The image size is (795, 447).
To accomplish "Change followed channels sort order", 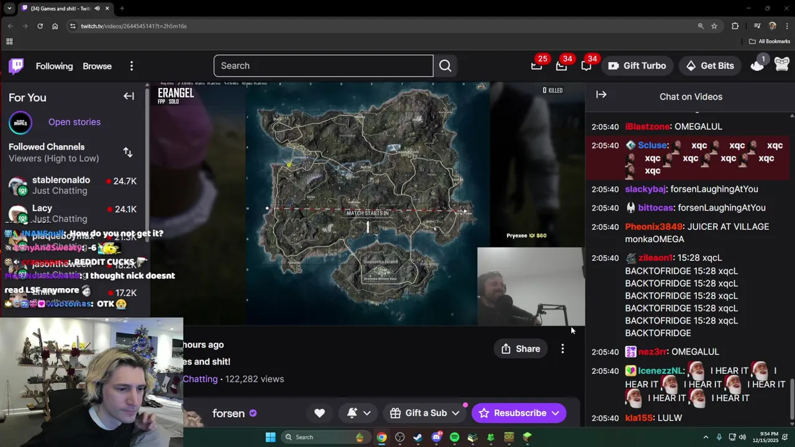I will tap(128, 152).
